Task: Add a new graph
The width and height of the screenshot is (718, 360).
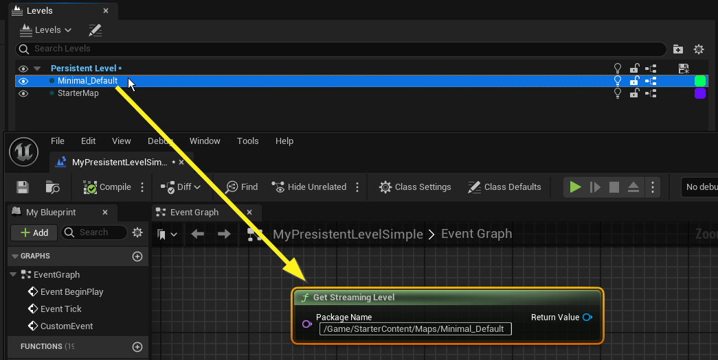Action: click(x=137, y=256)
